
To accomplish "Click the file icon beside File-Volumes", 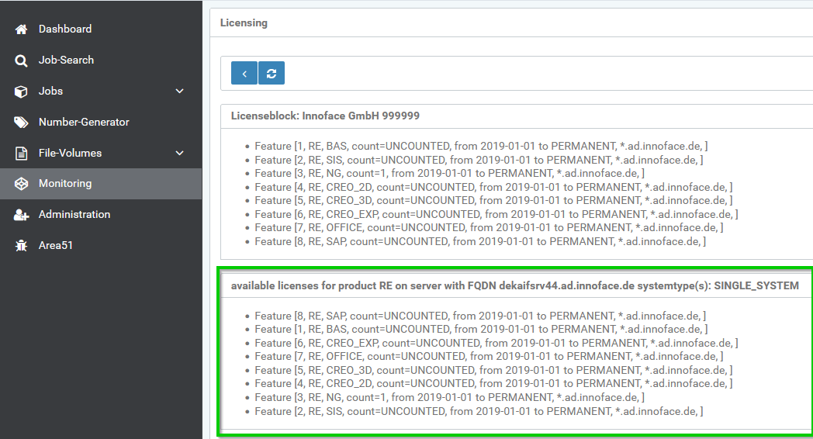I will click(x=21, y=154).
